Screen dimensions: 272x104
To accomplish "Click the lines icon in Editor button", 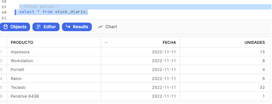I will pyautogui.click(x=38, y=27).
